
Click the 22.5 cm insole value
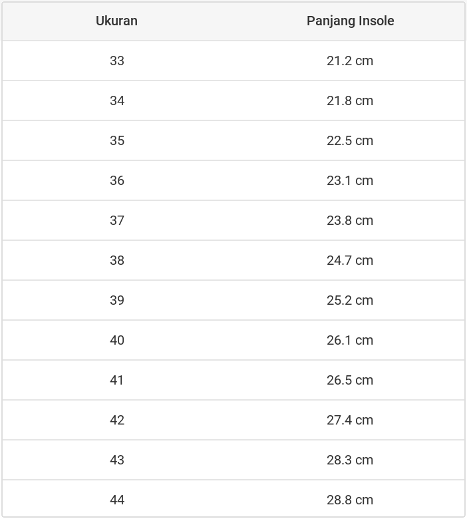[350, 140]
